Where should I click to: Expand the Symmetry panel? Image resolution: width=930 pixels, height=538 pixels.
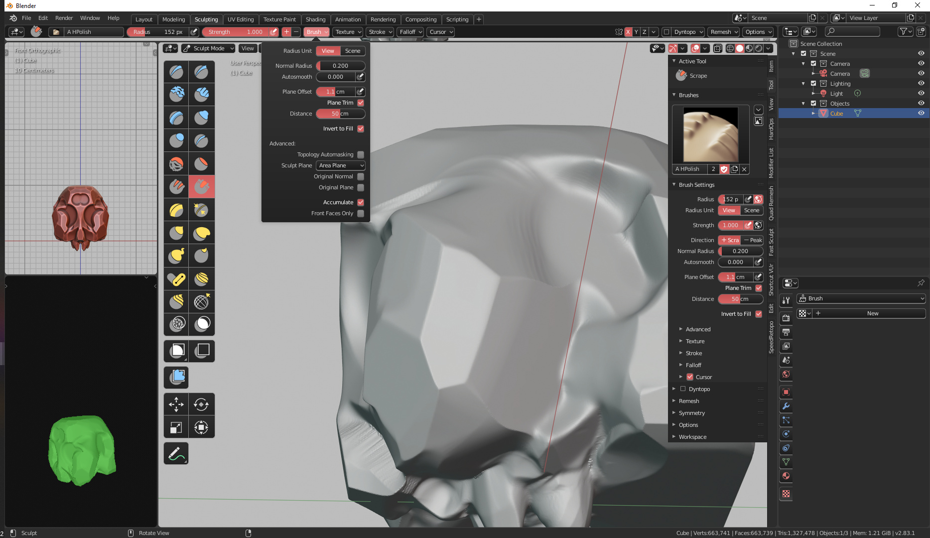coord(691,413)
